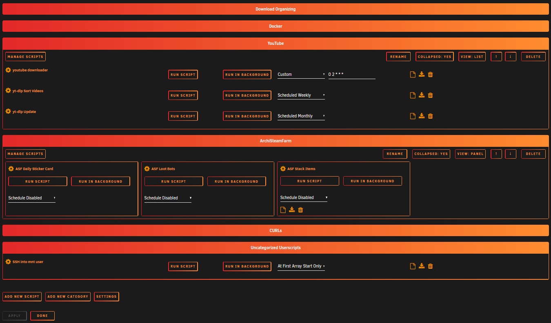This screenshot has height=323, width=551.
Task: Click the ArchiSteamFarm category header bar
Action: 275,141
